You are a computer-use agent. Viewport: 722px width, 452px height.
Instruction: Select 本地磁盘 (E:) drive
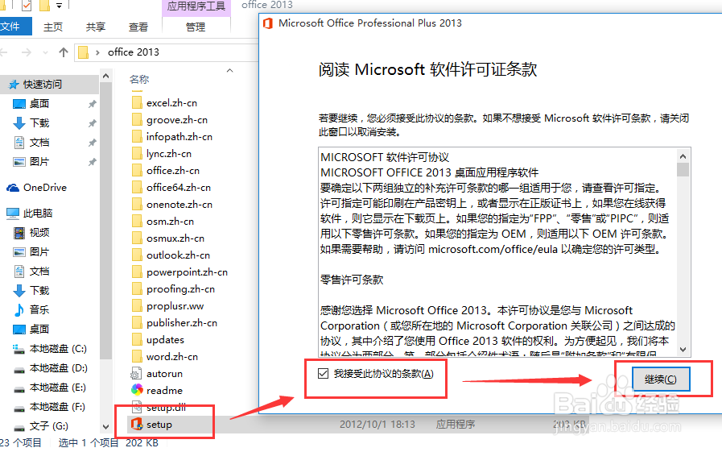coord(58,388)
